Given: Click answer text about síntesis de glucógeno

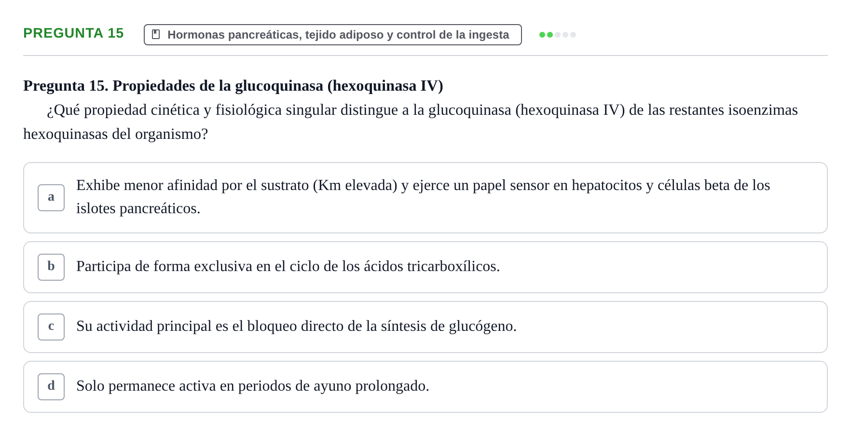Looking at the screenshot, I should point(296,326).
